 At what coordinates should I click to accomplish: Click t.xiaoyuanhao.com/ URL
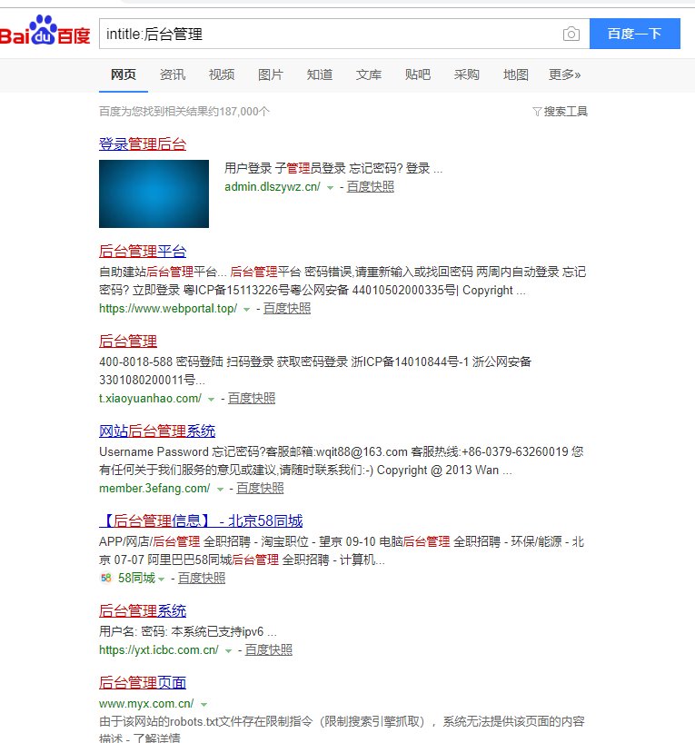(150, 399)
